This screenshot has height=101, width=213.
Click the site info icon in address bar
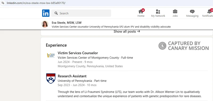[x=3, y=3]
